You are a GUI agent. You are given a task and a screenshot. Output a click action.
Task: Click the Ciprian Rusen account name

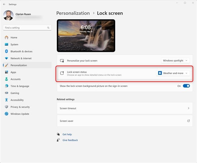[x=23, y=14]
